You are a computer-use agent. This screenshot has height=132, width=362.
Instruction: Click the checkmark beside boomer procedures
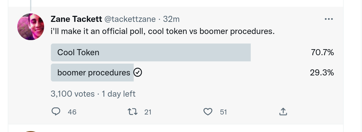(138, 73)
